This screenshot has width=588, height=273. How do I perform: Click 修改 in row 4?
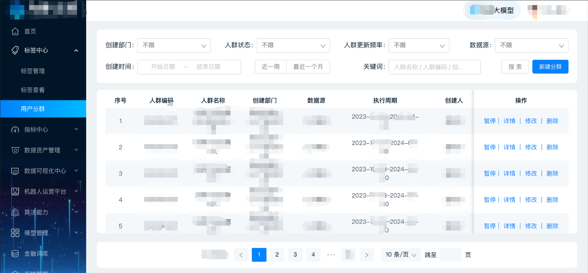(x=531, y=199)
